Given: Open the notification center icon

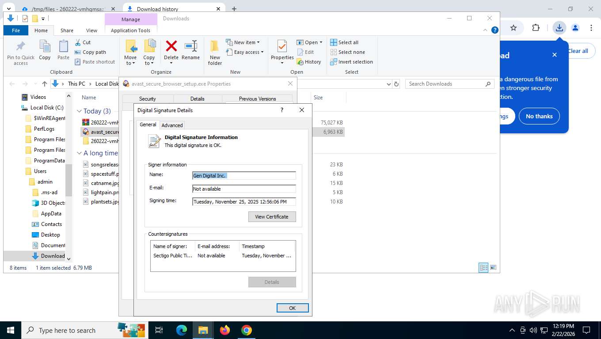Looking at the screenshot, I should (586, 330).
